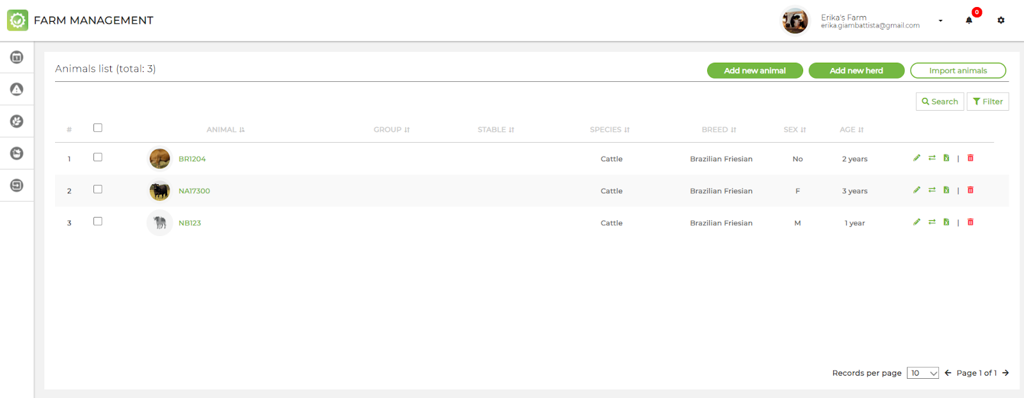Sort the list by AGE column
The image size is (1024, 398).
[x=852, y=130]
